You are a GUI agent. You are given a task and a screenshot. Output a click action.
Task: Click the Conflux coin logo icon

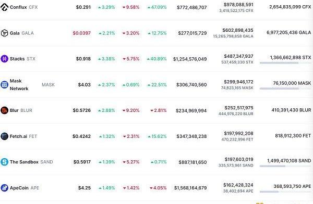pos(4,7)
